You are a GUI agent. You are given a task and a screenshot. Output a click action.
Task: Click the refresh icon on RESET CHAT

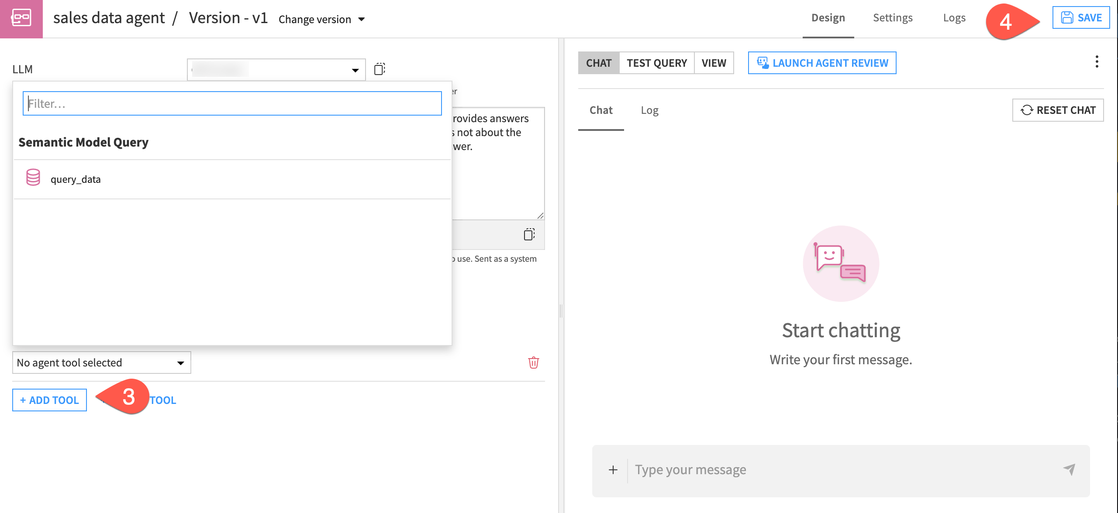tap(1026, 110)
